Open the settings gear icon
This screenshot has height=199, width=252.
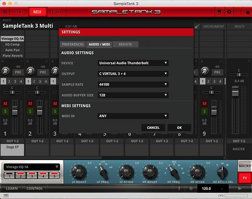(x=229, y=12)
